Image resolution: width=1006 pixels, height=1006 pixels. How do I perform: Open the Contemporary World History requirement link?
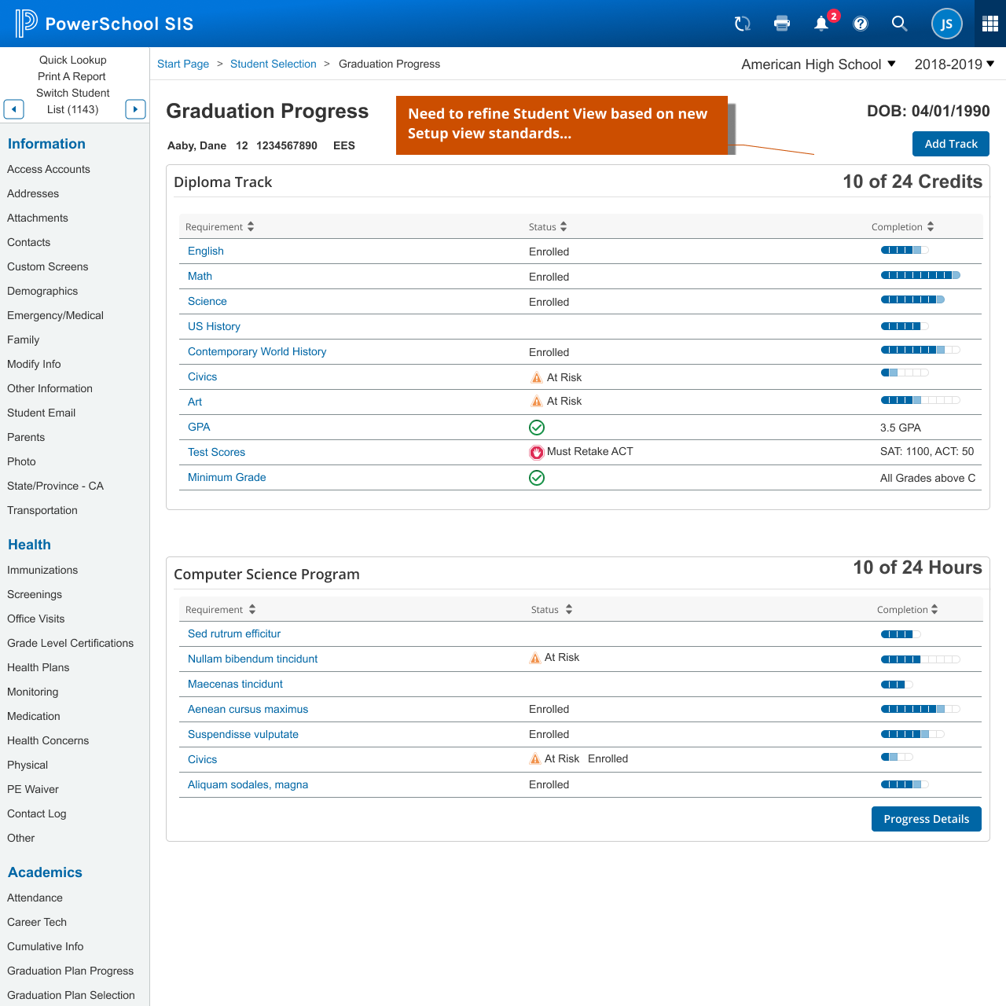point(257,351)
